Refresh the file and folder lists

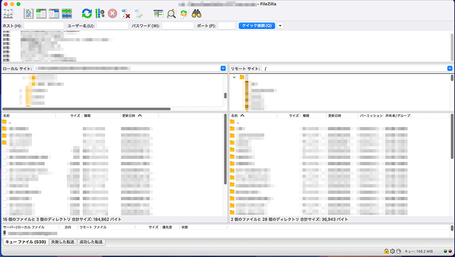point(87,14)
